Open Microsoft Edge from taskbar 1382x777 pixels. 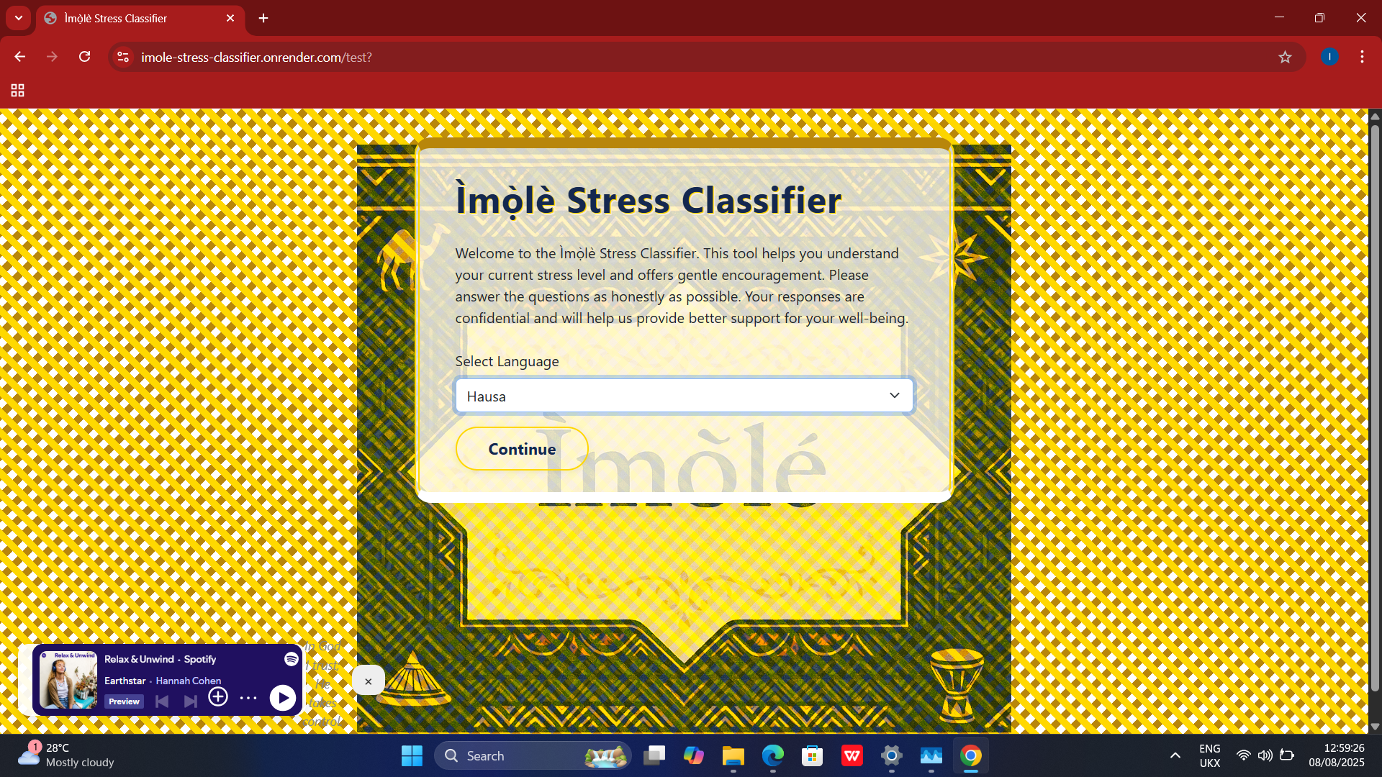click(x=773, y=755)
